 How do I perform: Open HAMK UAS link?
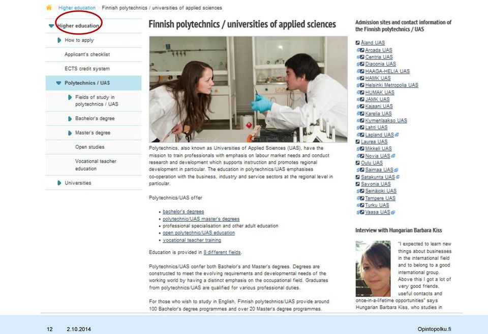point(378,78)
